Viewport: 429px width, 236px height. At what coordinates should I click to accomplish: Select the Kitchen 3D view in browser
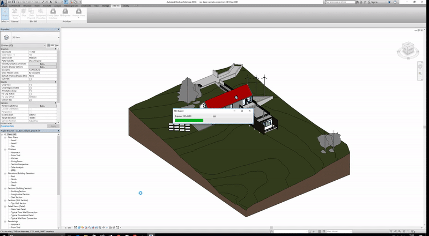tap(15, 158)
